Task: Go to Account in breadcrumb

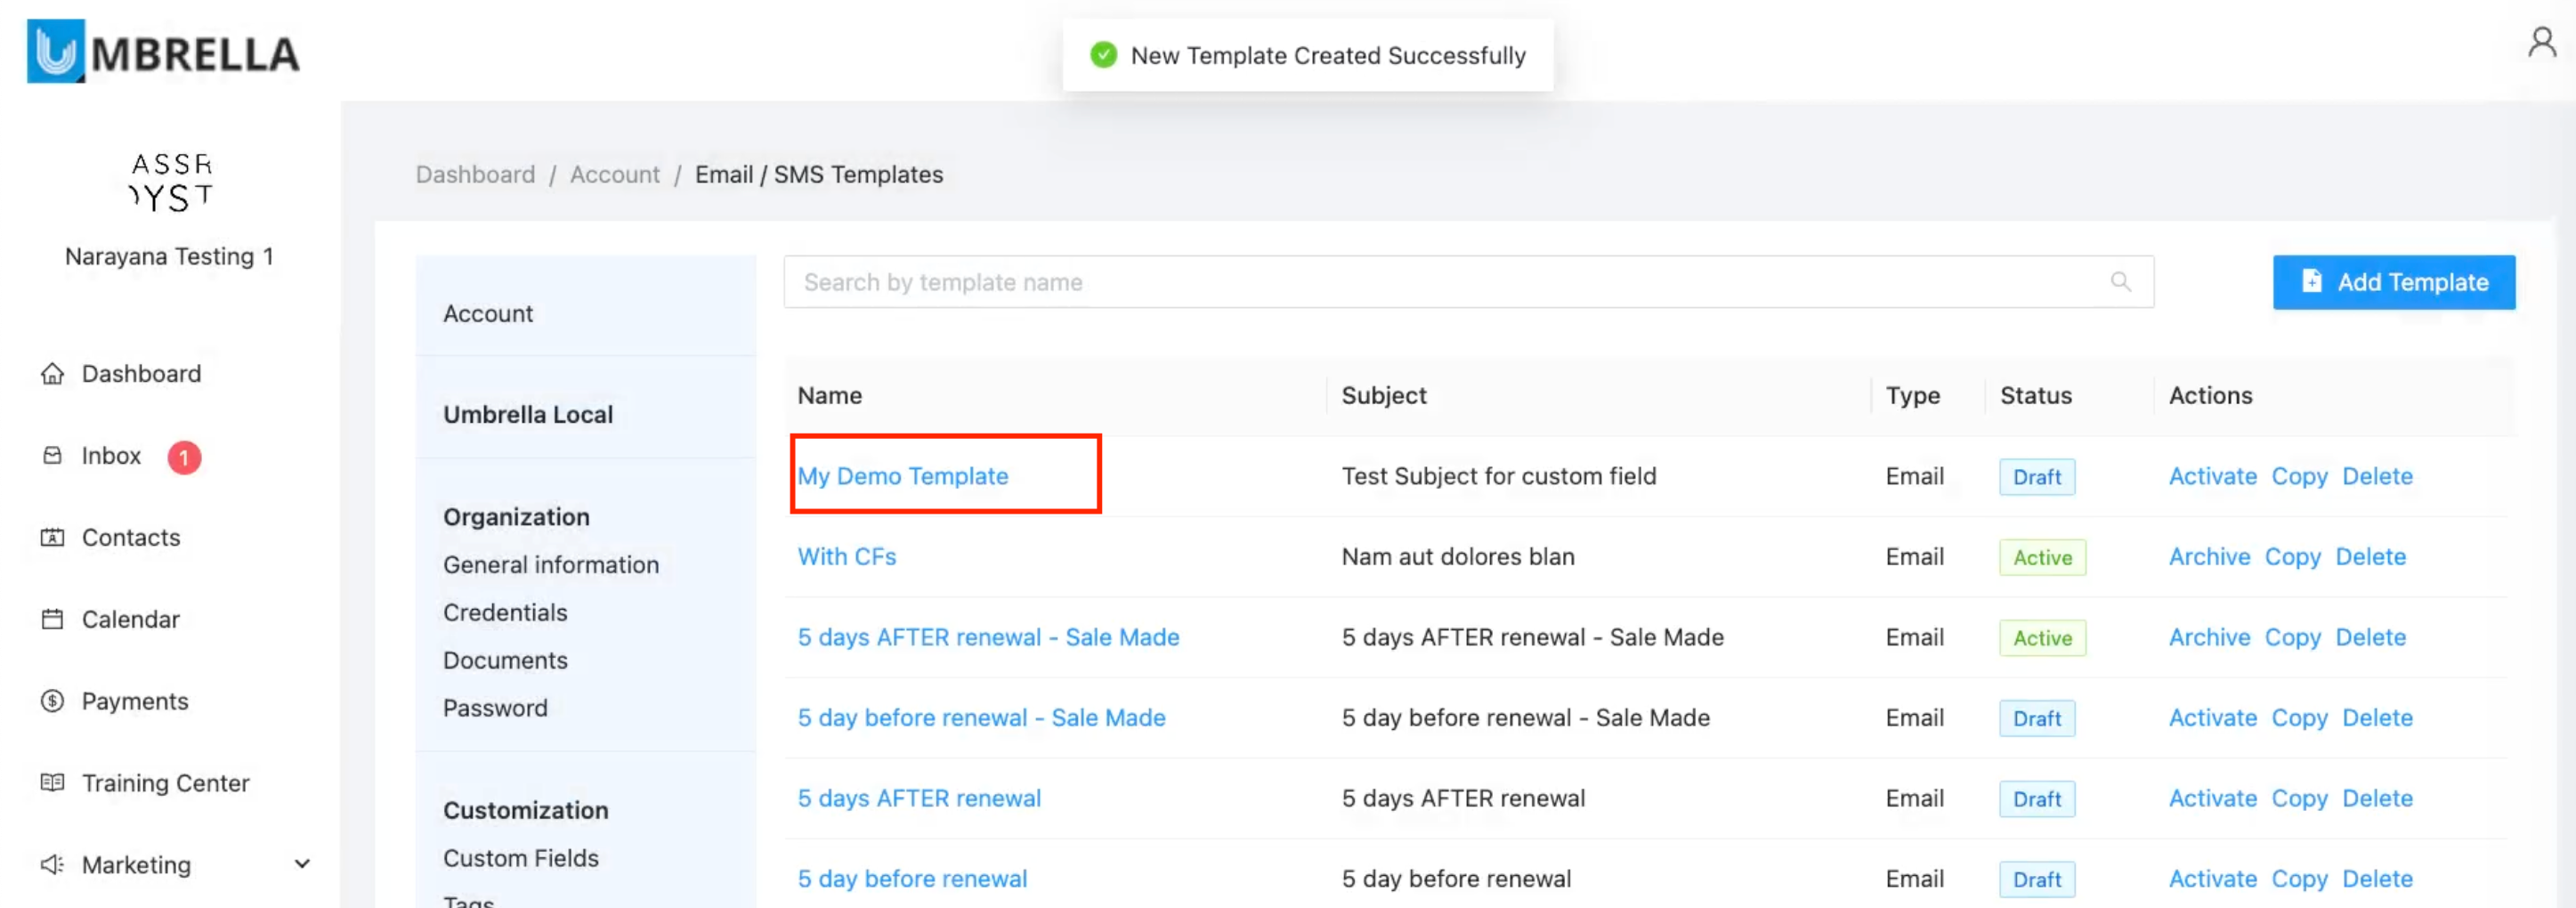Action: (x=614, y=175)
